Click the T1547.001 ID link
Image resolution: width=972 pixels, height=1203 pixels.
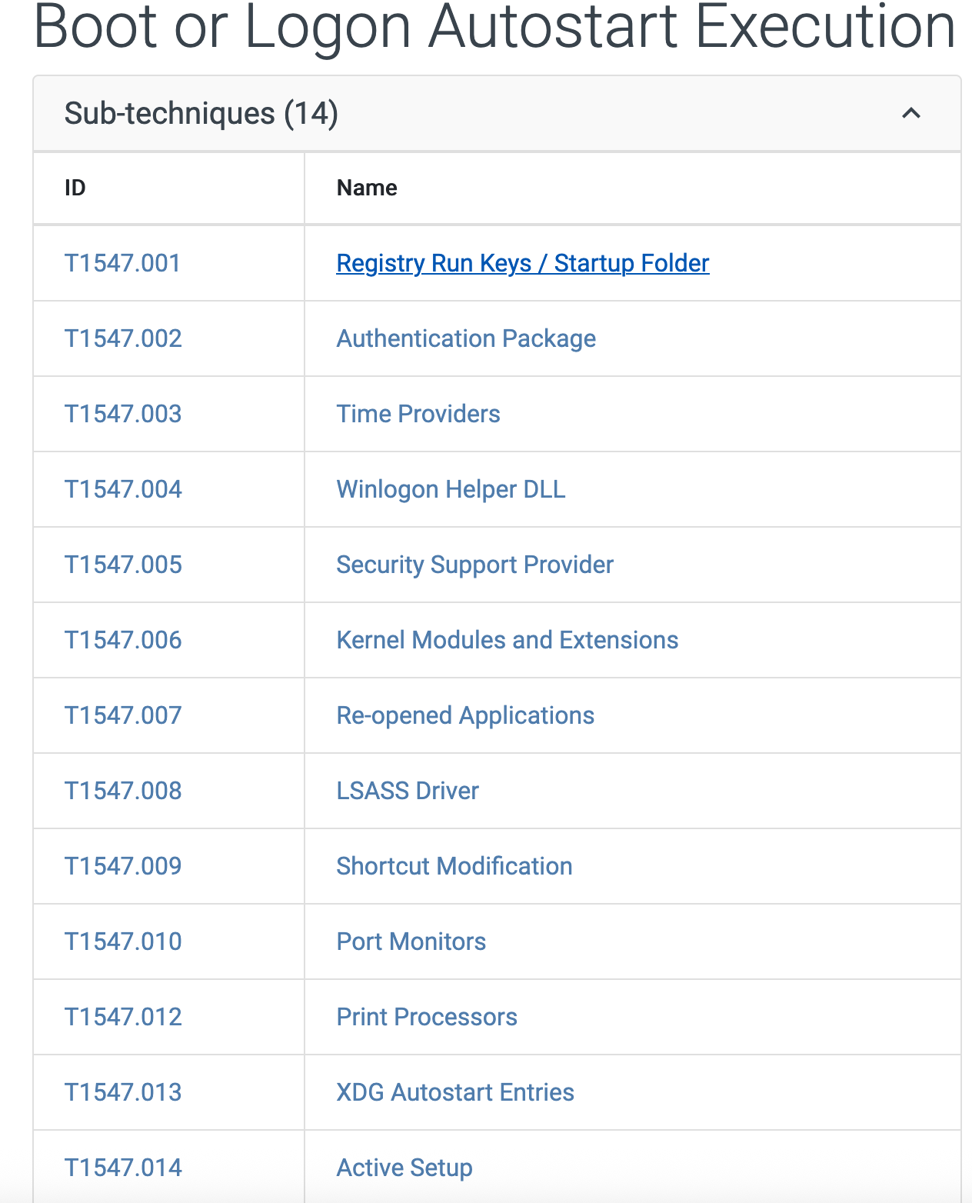tap(122, 263)
